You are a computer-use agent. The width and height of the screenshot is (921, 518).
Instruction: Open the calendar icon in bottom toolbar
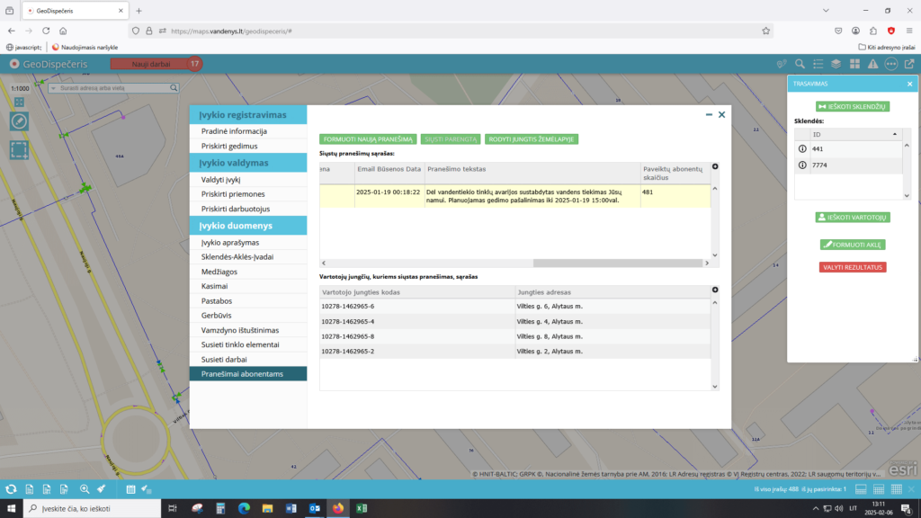point(130,489)
